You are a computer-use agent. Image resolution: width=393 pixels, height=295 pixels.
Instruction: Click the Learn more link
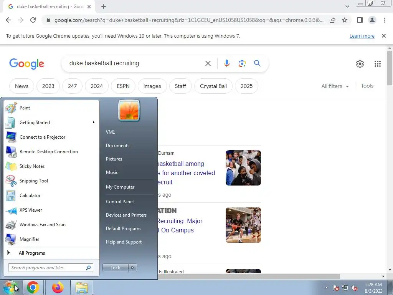362,36
